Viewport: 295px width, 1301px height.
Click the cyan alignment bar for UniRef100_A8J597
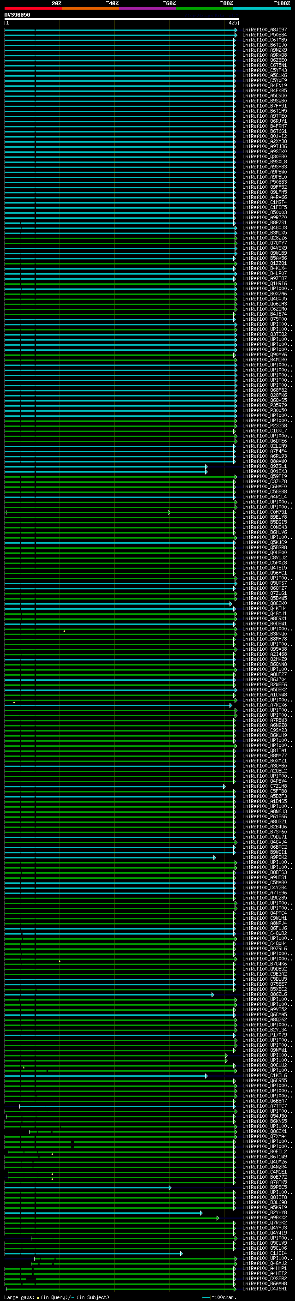tap(121, 30)
